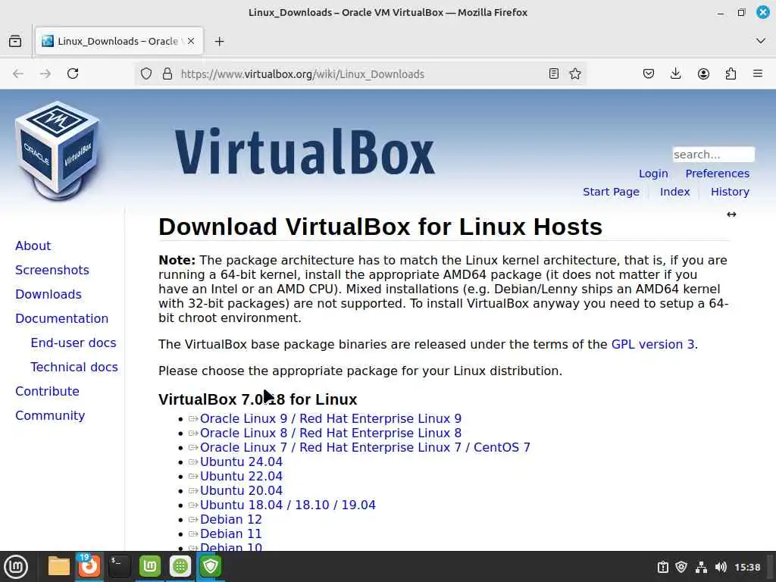Screen dimensions: 776x582
Task: Open the History menu item
Action: (x=730, y=192)
